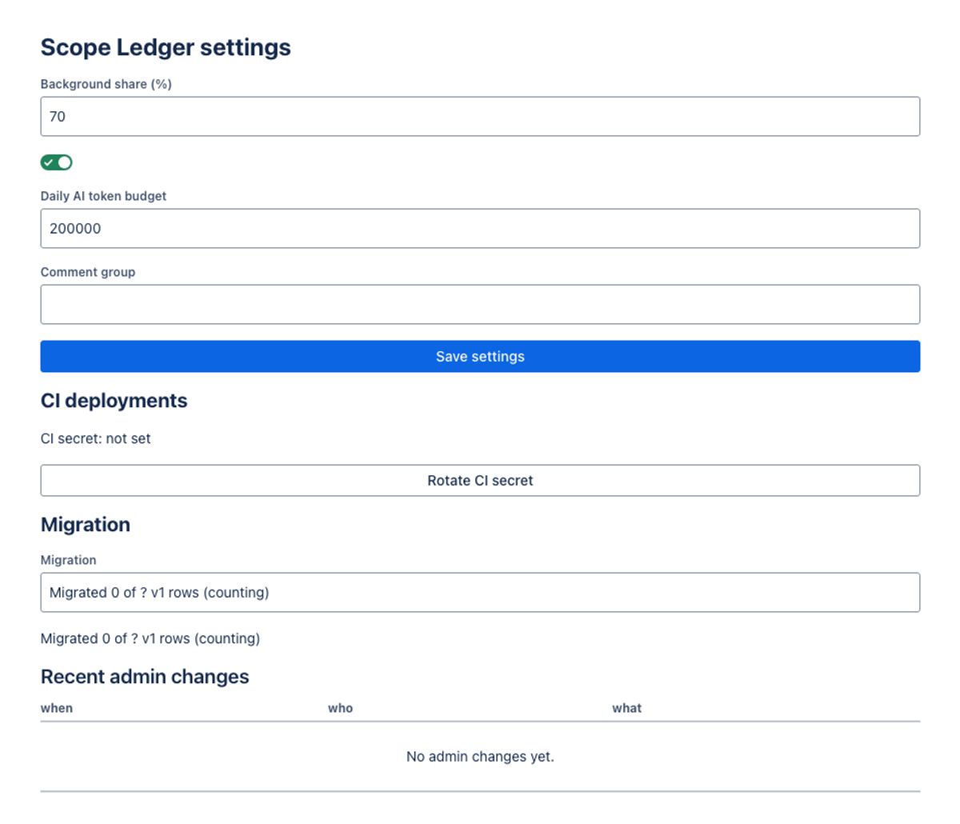Click the 'No admin changes yet.' message
This screenshot has width=960, height=824.
480,757
